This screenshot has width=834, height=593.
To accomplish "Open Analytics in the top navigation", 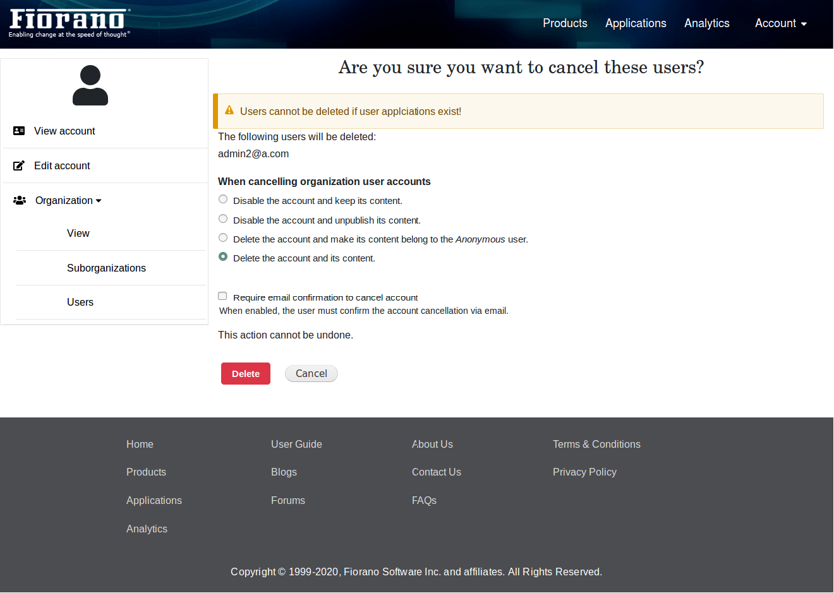I will tap(706, 23).
